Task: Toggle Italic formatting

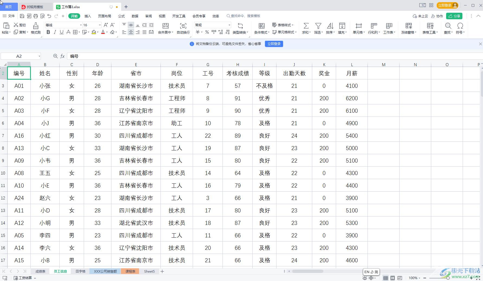Action: [55, 32]
